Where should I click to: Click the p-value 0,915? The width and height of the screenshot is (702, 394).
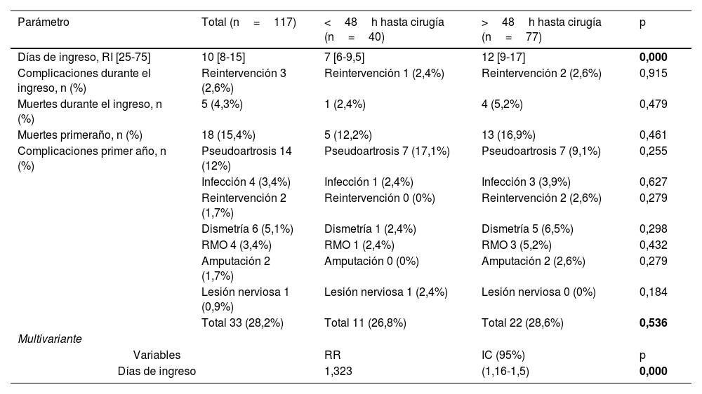tap(653, 73)
